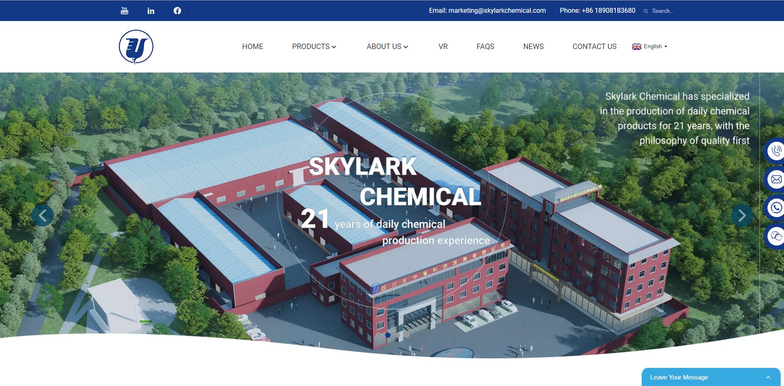Screen dimensions: 784x386
Task: Expand the ABOUT US dropdown menu
Action: coord(387,47)
